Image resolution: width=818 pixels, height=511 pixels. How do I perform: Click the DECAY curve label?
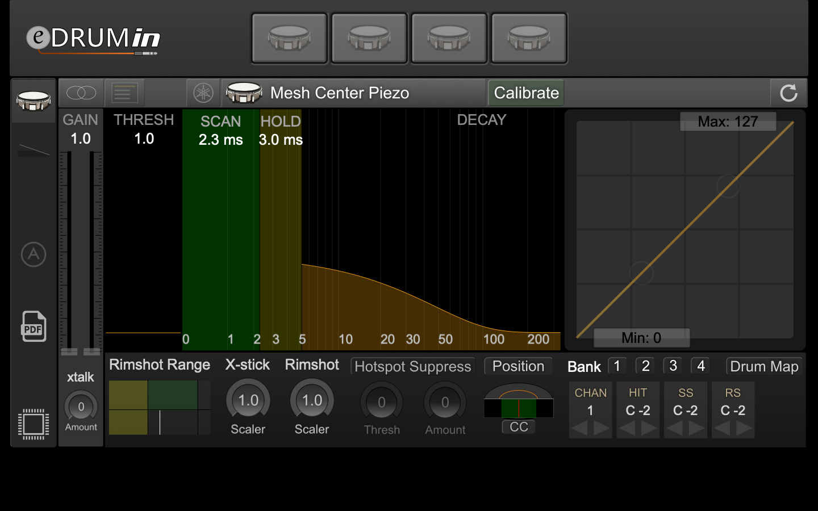(x=481, y=120)
